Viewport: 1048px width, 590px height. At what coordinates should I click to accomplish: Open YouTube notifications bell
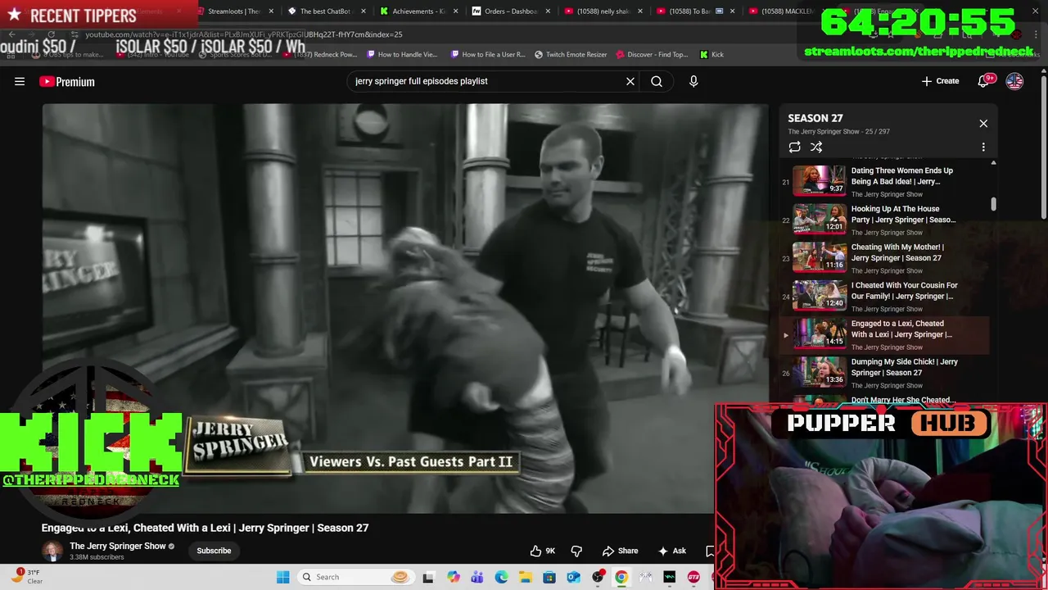(984, 81)
